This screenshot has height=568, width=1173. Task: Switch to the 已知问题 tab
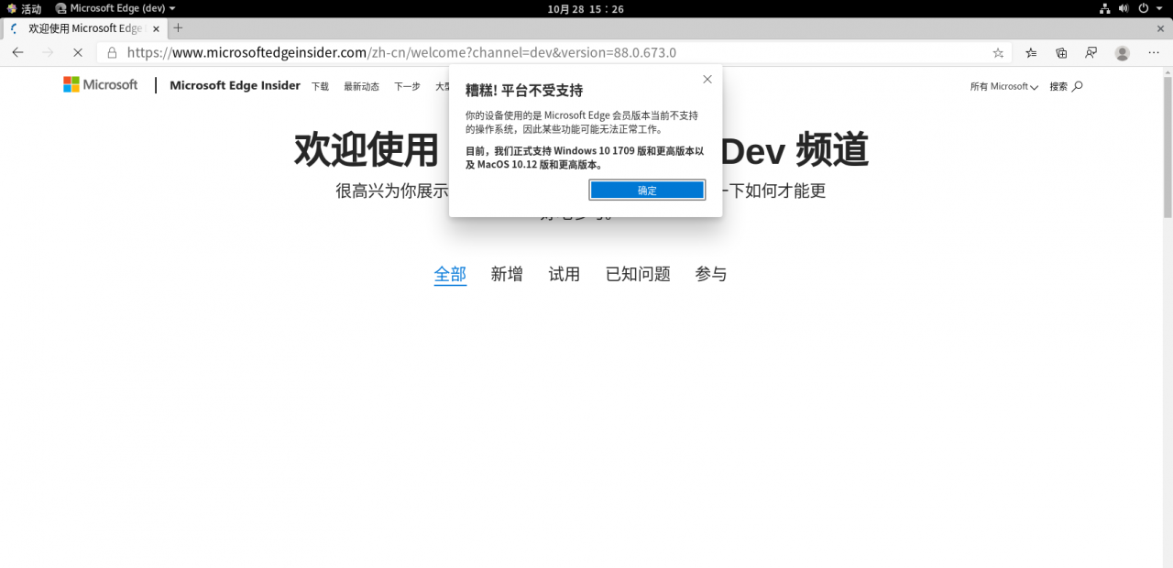638,274
